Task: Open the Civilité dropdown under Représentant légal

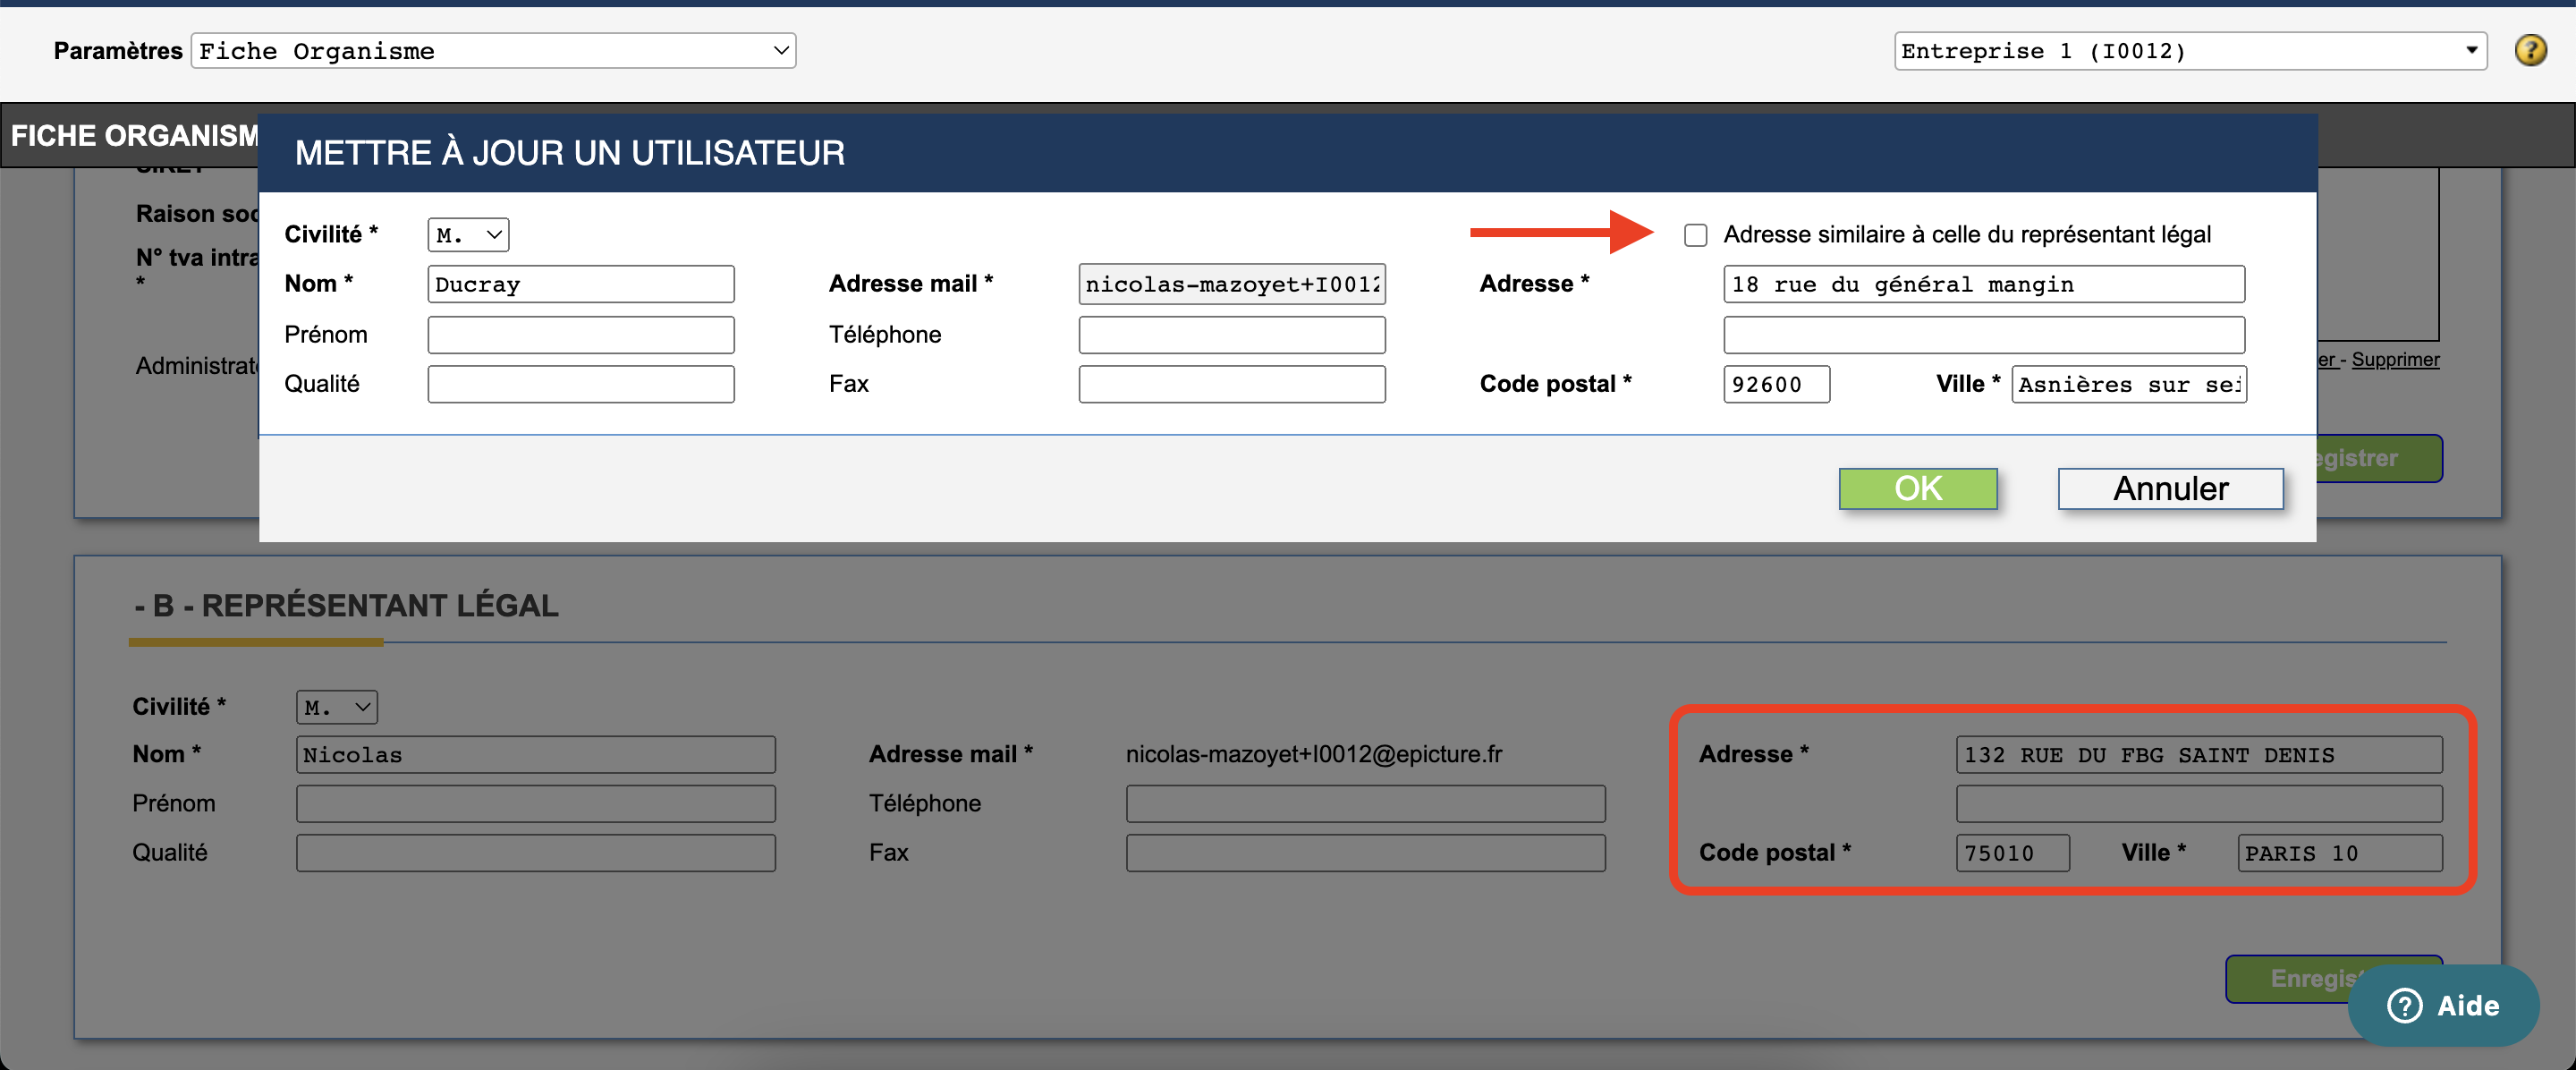Action: pyautogui.click(x=336, y=707)
